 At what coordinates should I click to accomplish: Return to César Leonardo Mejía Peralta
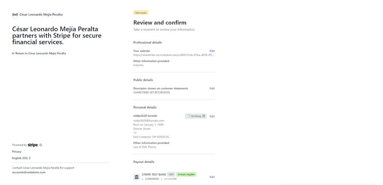[40, 53]
